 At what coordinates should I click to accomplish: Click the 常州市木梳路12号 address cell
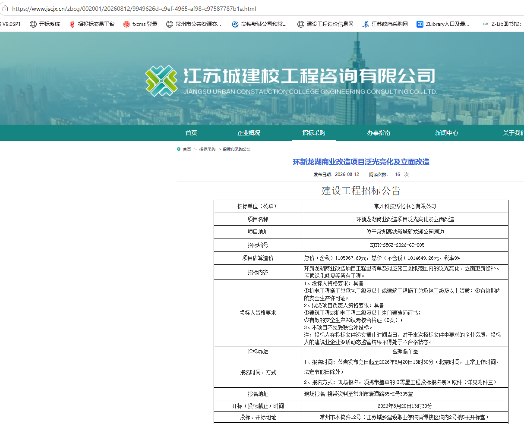coord(405,417)
